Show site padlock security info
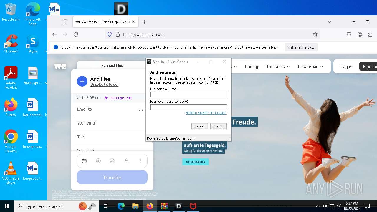The height and width of the screenshot is (212, 377). tap(118, 34)
